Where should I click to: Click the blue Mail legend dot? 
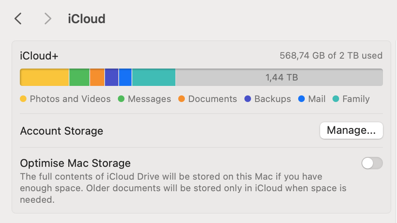point(301,99)
